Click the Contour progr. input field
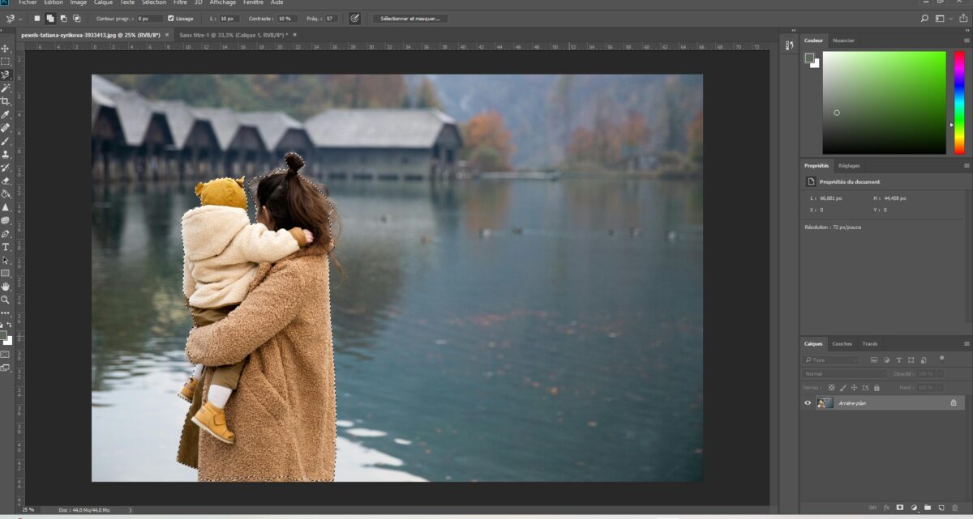This screenshot has width=973, height=519. [149, 18]
